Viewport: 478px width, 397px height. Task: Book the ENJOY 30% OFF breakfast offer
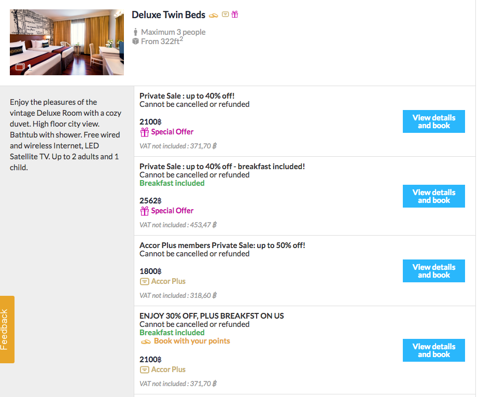[x=433, y=350]
